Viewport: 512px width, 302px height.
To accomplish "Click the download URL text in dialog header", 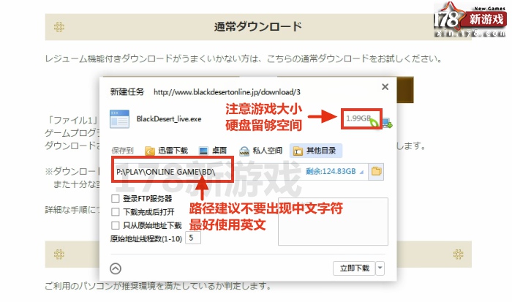I will pyautogui.click(x=227, y=92).
